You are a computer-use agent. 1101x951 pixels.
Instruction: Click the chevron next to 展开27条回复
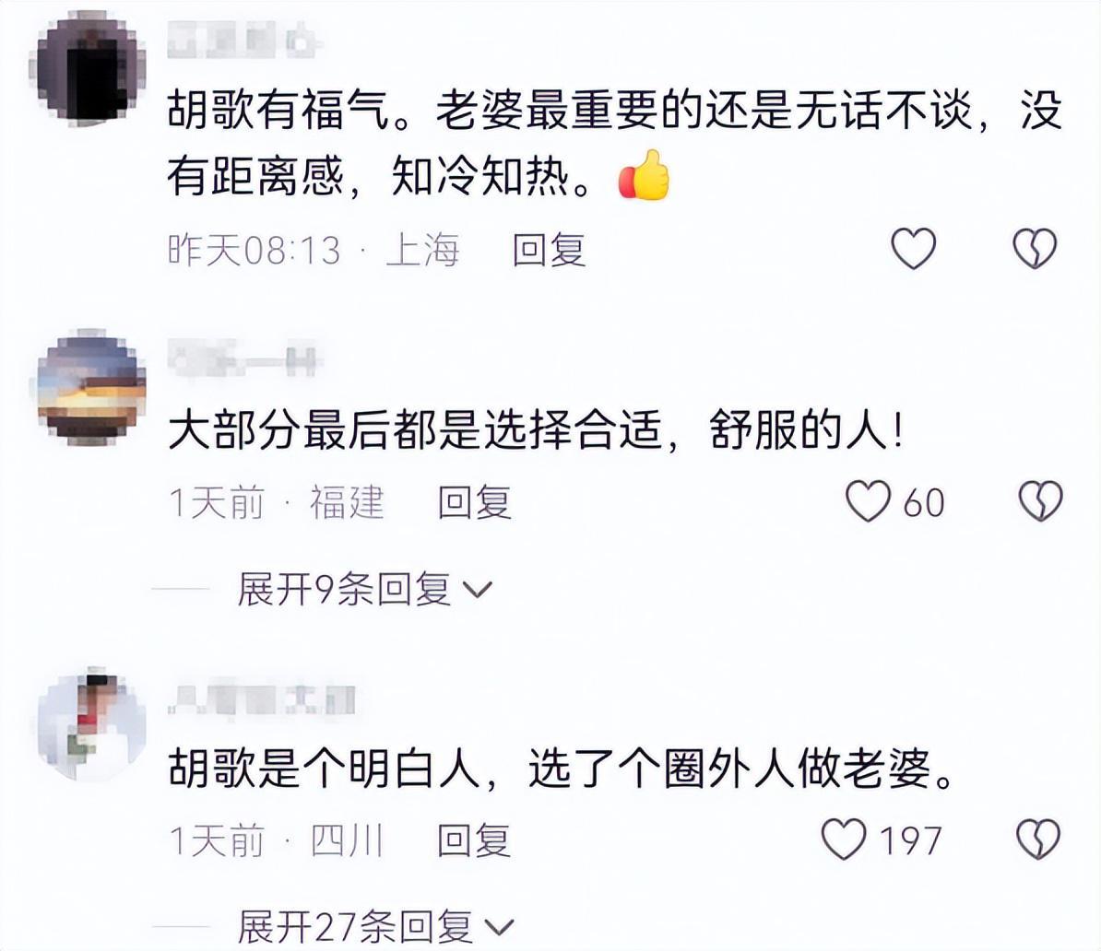pos(500,928)
